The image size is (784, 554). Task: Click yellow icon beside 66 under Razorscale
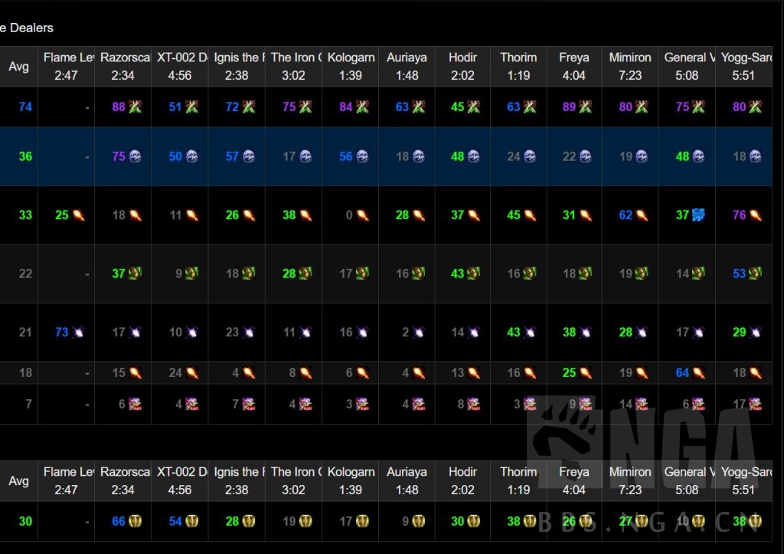click(135, 522)
